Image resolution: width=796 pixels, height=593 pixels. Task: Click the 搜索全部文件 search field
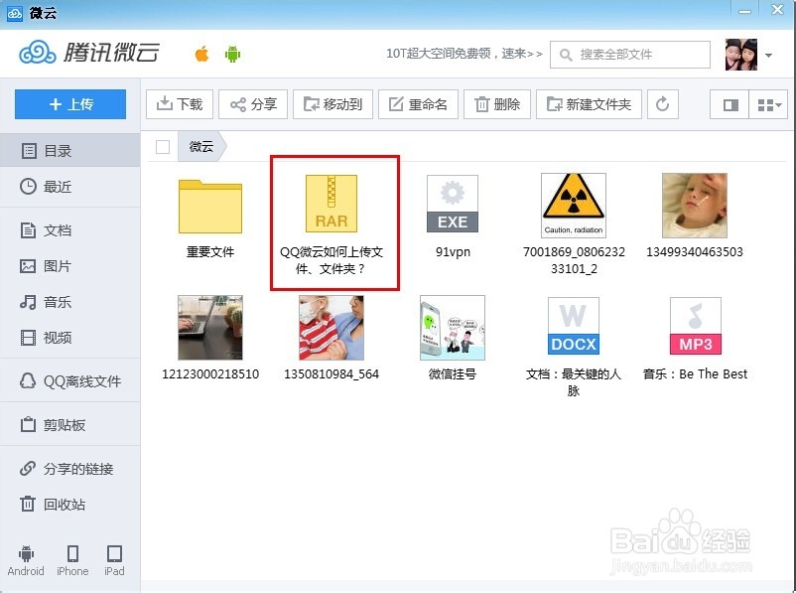coord(630,55)
